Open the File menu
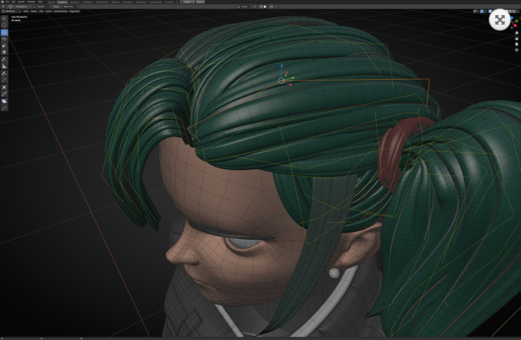The image size is (521, 340). tap(7, 1)
